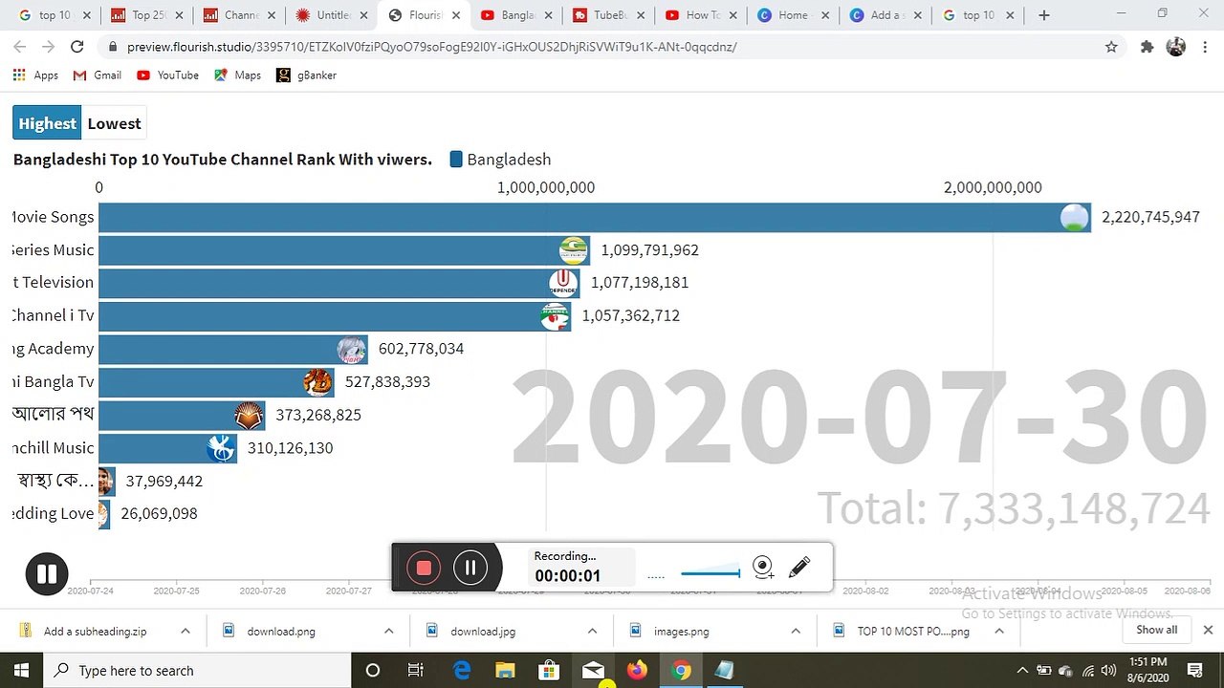The width and height of the screenshot is (1224, 688).
Task: Open a new browser tab
Action: click(x=1044, y=15)
